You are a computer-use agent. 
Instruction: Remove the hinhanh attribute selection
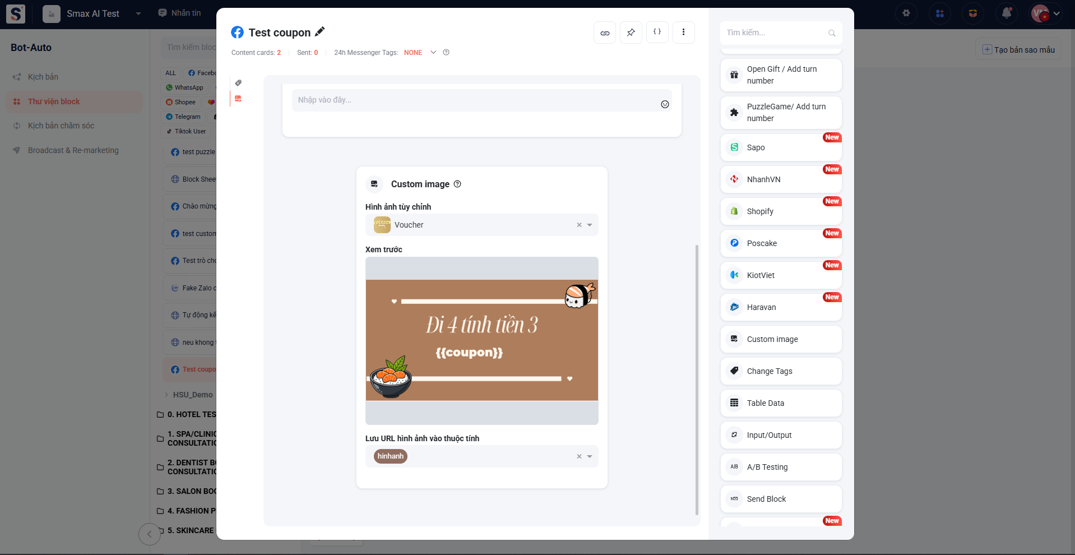579,456
